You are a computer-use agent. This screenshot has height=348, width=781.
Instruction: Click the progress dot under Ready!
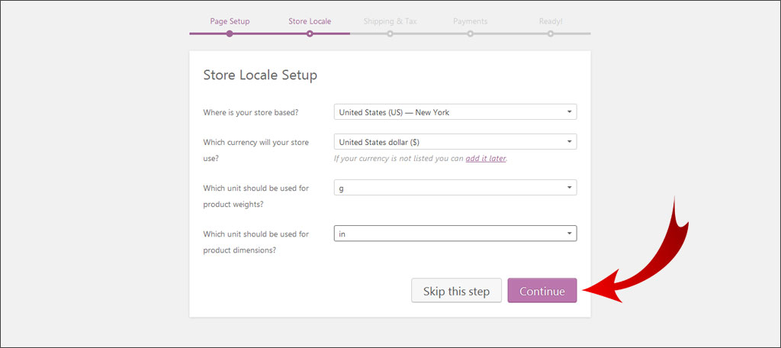tap(551, 34)
